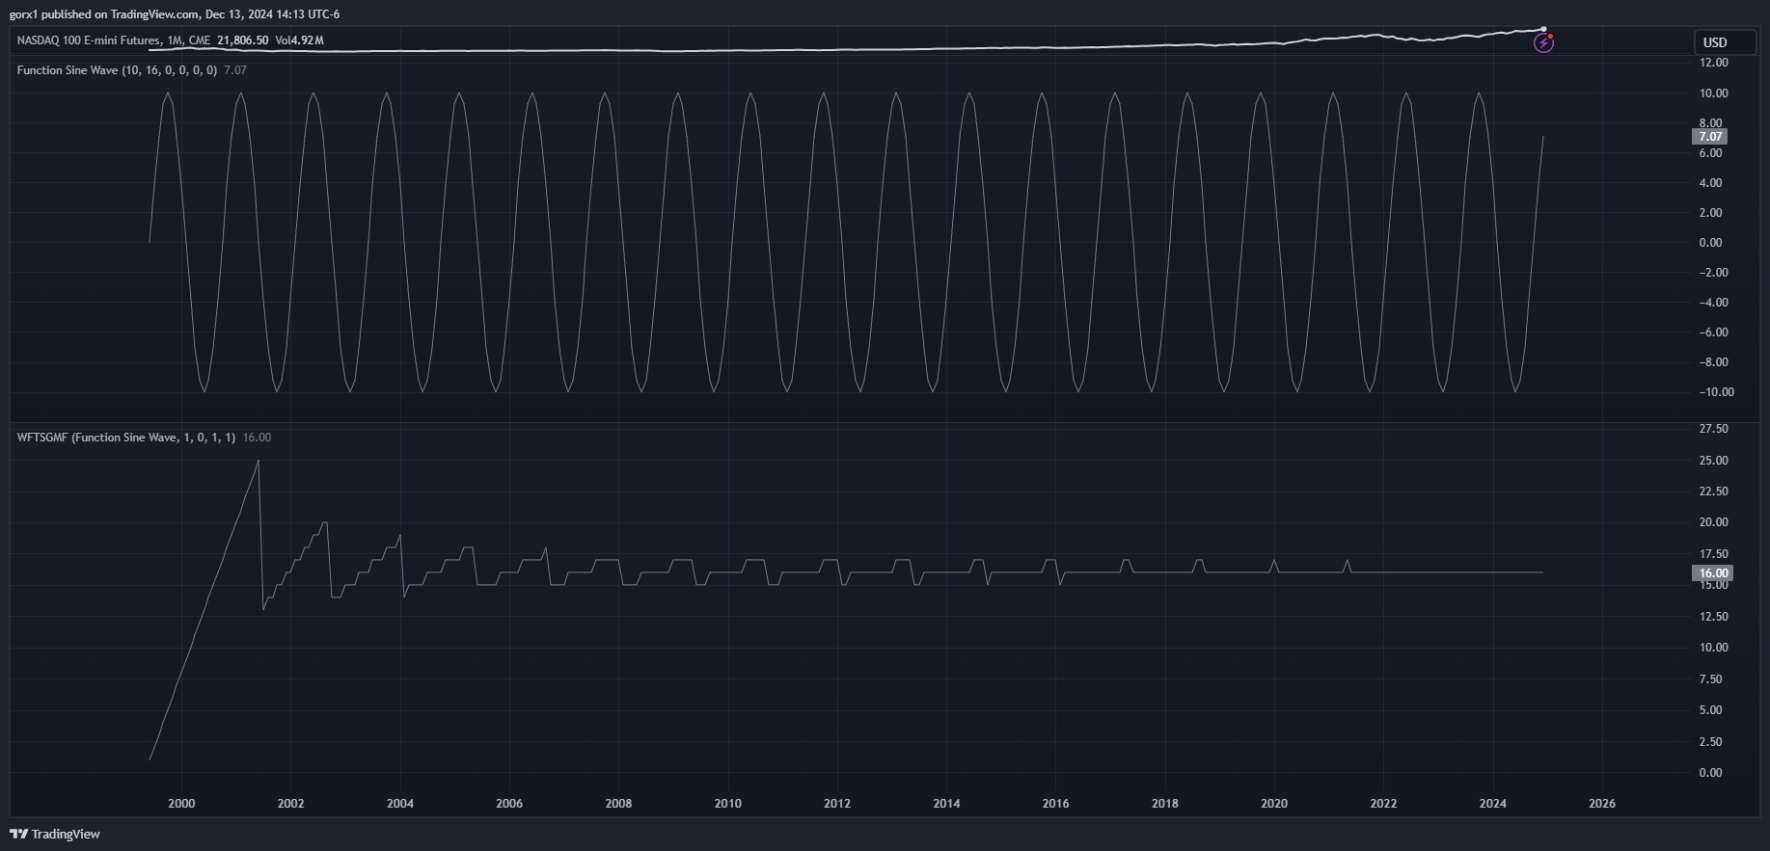Click the 4.00 value on the sine wave scale
The image size is (1770, 851).
[x=1711, y=183]
